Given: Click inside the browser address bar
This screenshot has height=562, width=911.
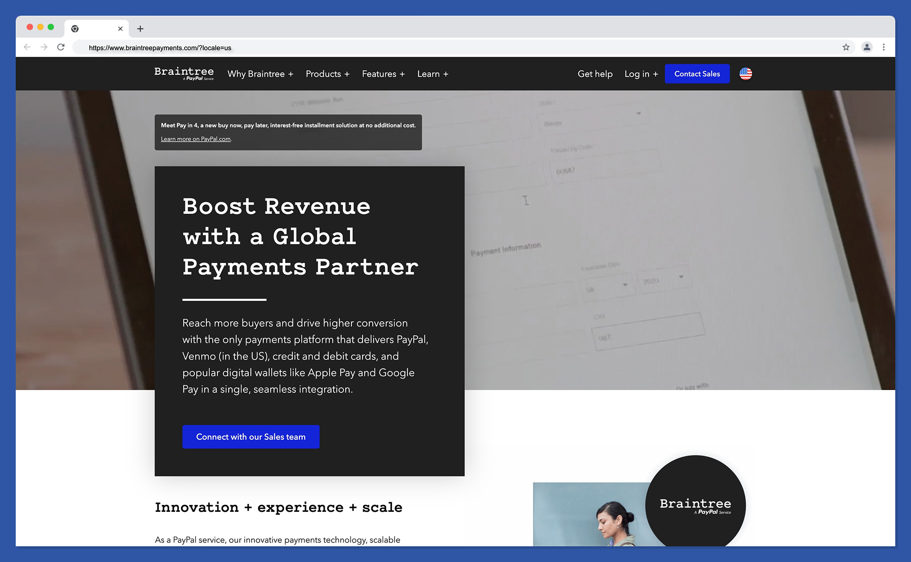Looking at the screenshot, I should [267, 47].
